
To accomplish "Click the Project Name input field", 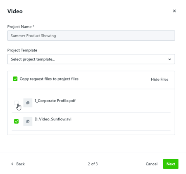I will tap(91, 35).
